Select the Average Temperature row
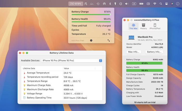 [x=62, y=73]
